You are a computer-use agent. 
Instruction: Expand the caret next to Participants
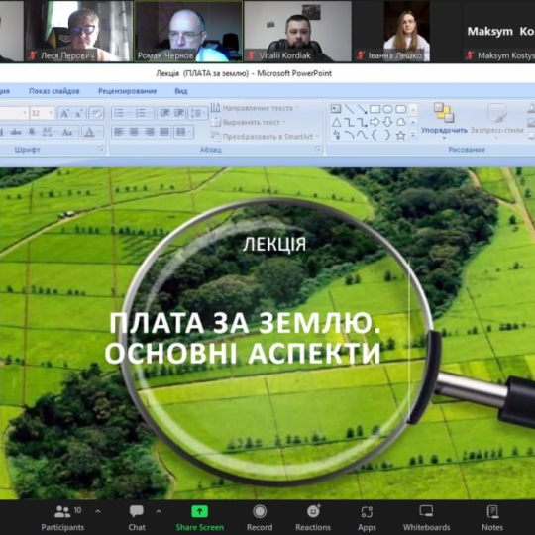[x=98, y=511]
